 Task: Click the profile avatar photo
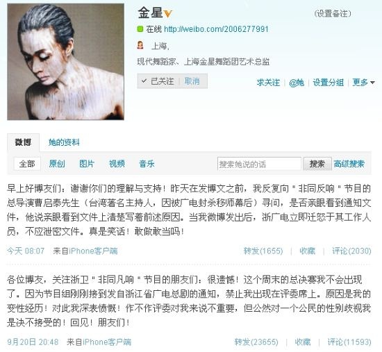[66, 62]
